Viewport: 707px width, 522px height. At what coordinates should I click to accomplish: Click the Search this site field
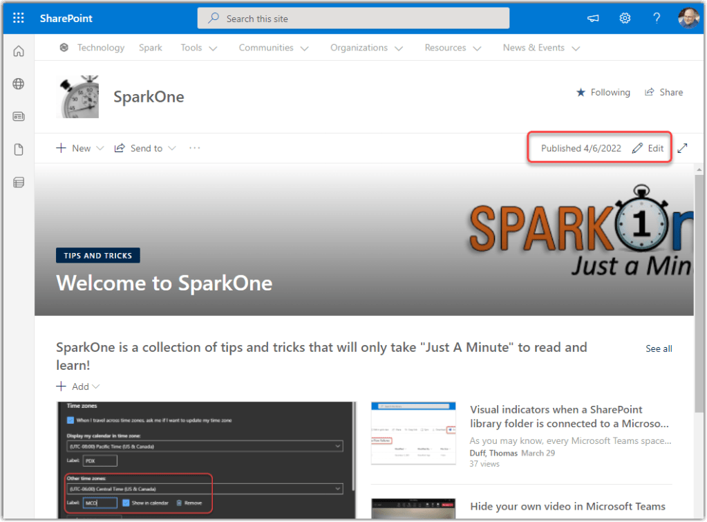click(353, 19)
